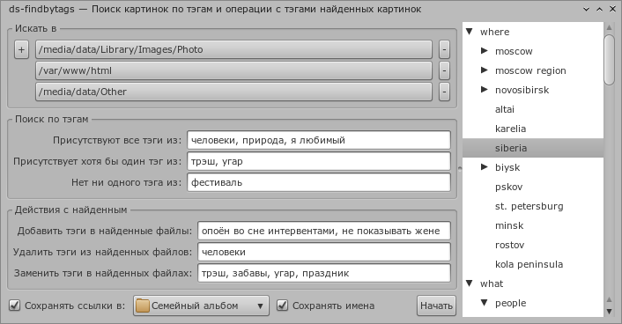The height and width of the screenshot is (324, 622).
Task: Select the 'altai' tag
Action: click(505, 109)
